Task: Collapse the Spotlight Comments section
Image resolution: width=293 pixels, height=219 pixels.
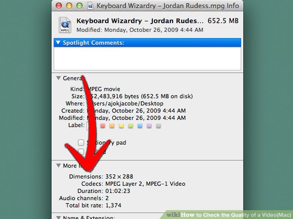Action: tap(58, 43)
